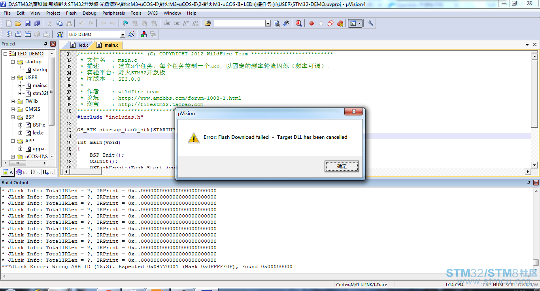The width and height of the screenshot is (540, 291).
Task: Click the Disable all breakpoints icon
Action: (330, 24)
